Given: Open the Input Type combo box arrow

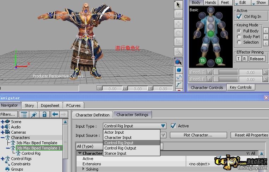Looking at the screenshot, I should 163,126.
